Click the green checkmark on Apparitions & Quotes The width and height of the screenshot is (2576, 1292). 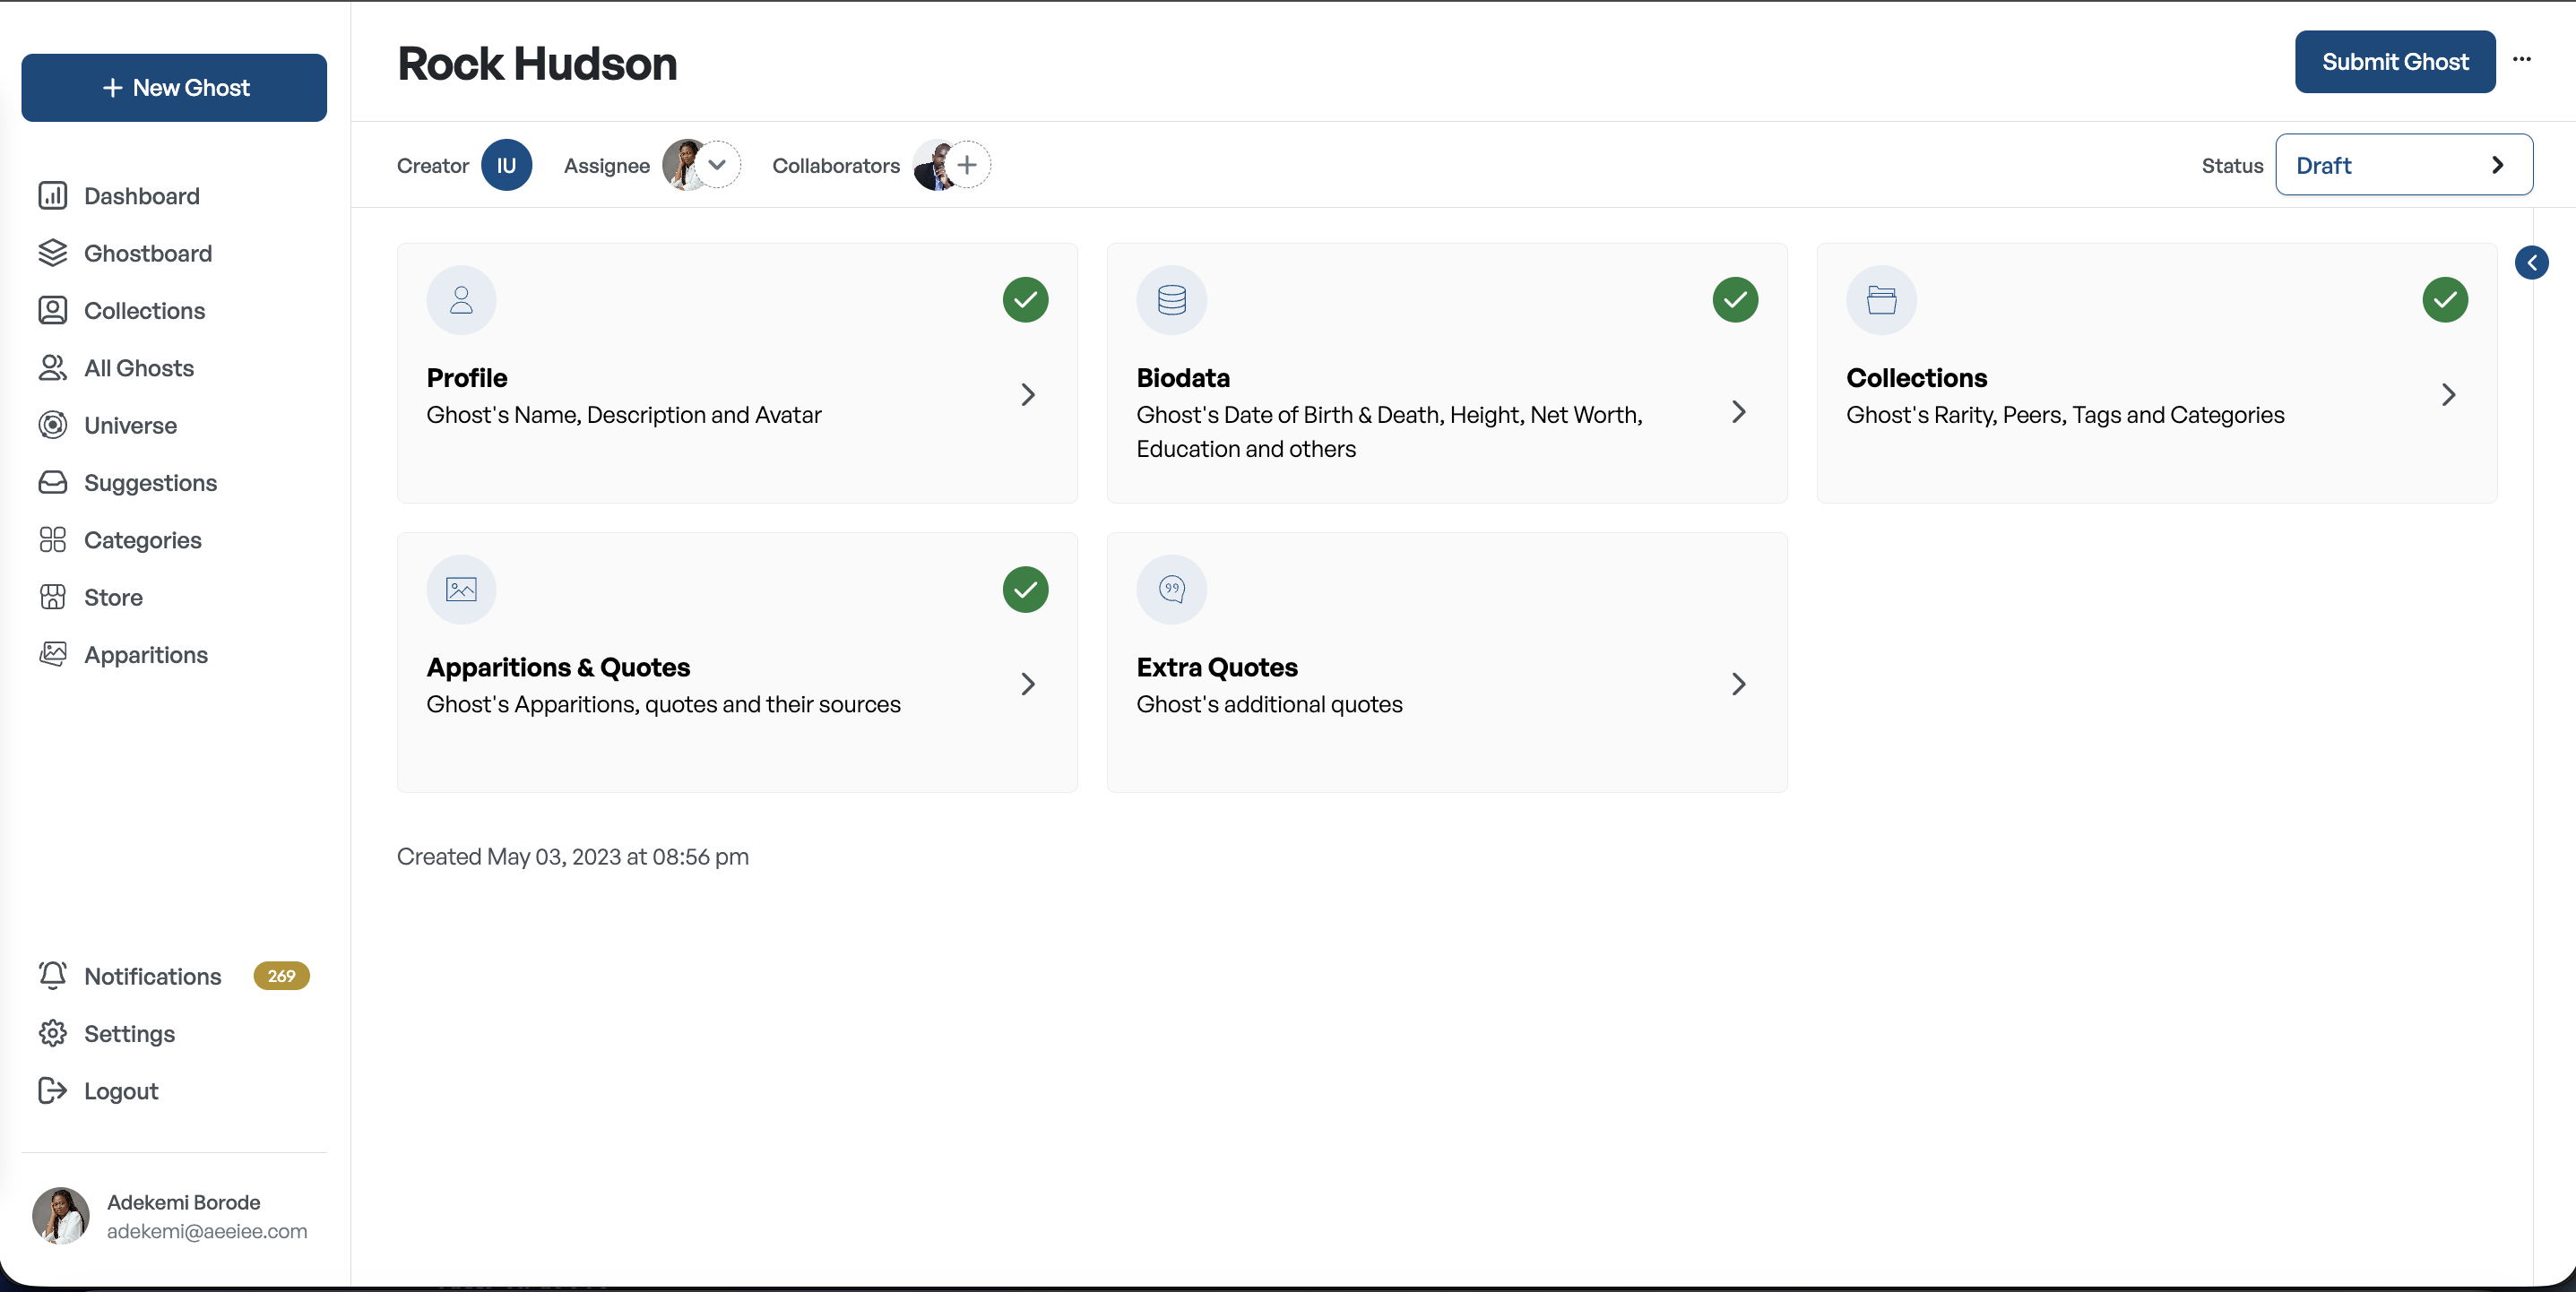coord(1025,589)
